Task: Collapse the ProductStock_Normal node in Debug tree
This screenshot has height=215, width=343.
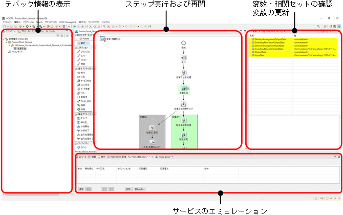Action: (6, 42)
